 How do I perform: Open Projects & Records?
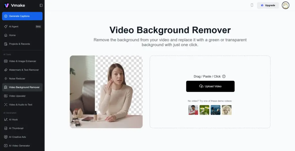tap(22, 44)
